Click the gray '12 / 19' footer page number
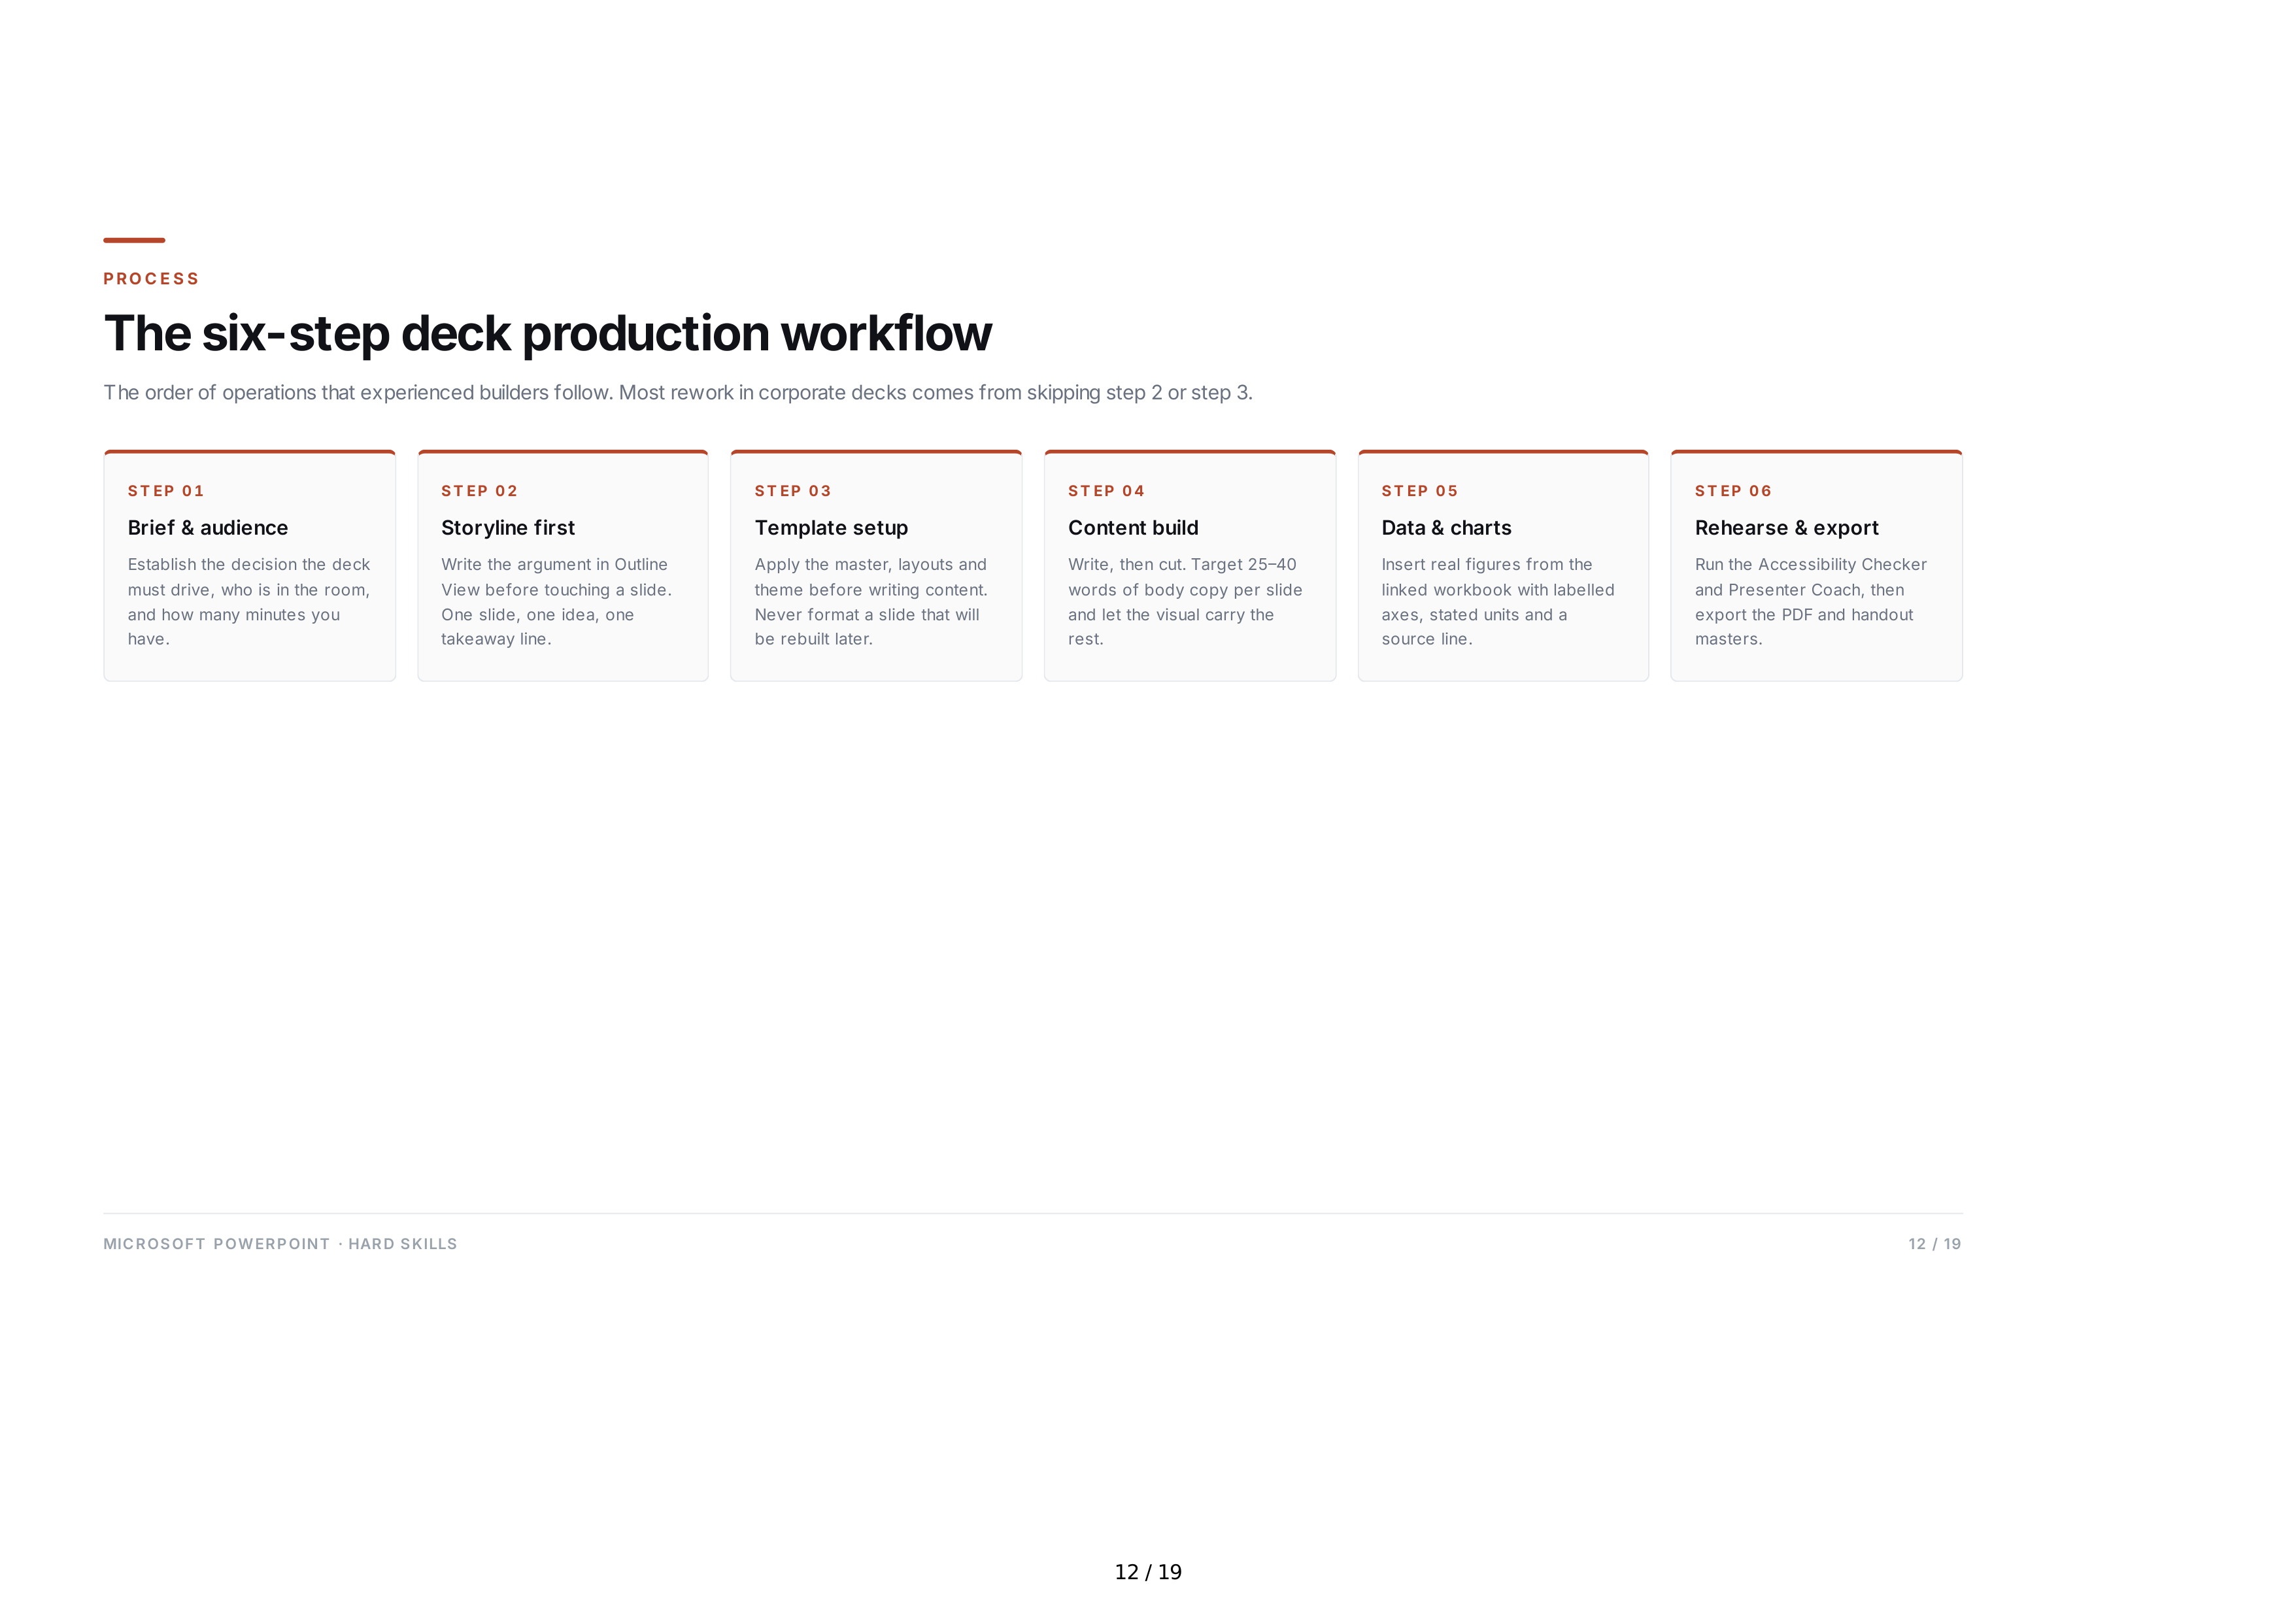 (1934, 1244)
